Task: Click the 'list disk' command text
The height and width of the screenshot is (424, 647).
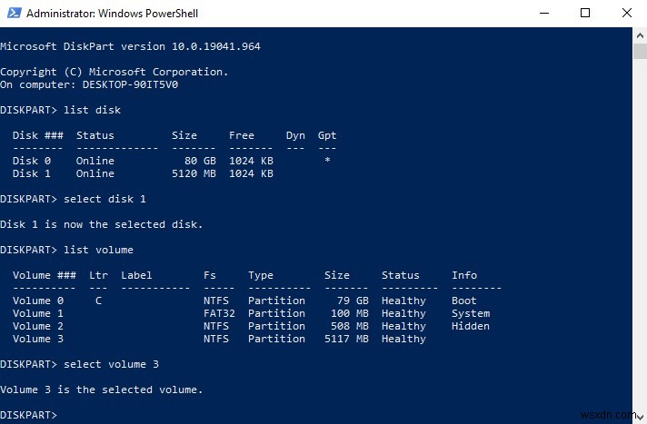Action: [92, 110]
